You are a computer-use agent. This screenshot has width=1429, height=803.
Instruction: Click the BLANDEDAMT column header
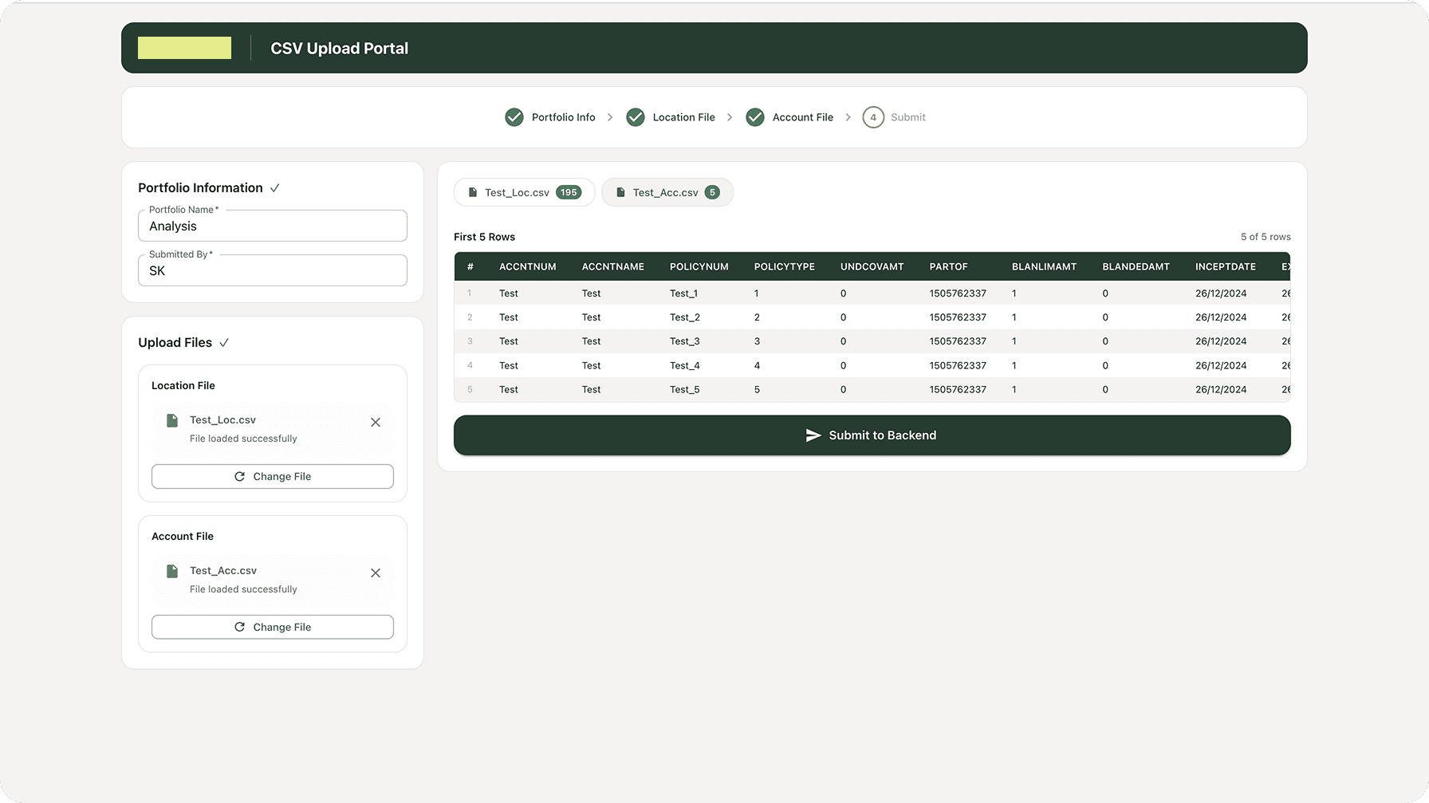point(1136,267)
